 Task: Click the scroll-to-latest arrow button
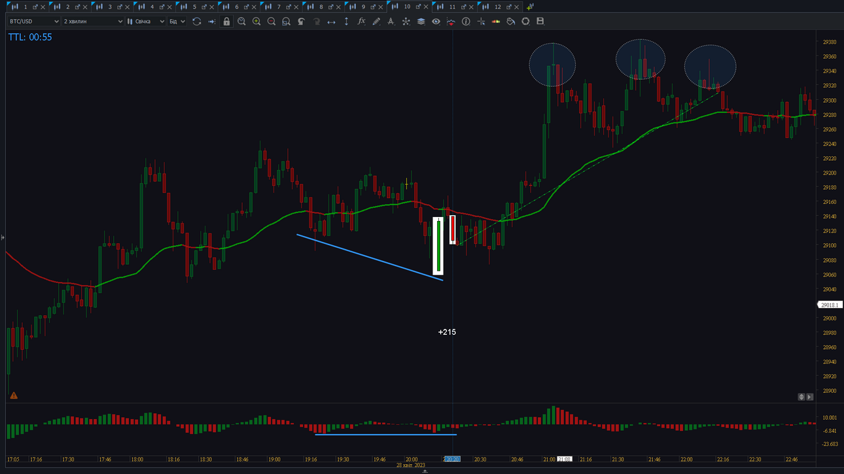pyautogui.click(x=810, y=397)
